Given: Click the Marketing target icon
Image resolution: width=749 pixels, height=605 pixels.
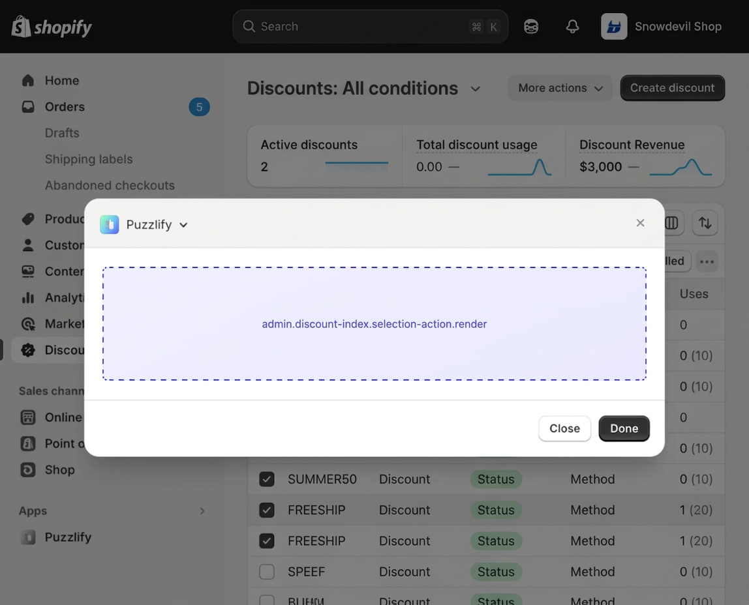Looking at the screenshot, I should coord(28,324).
